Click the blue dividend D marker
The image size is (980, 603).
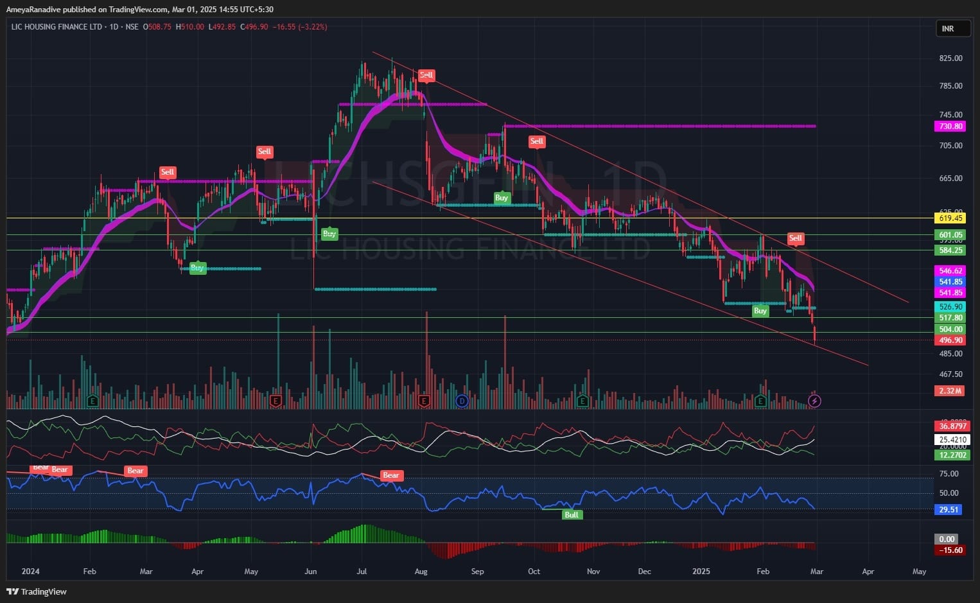[461, 401]
